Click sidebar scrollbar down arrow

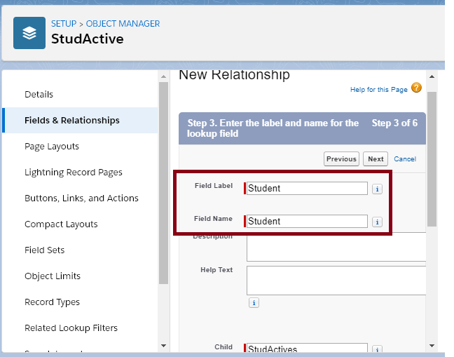(x=163, y=346)
